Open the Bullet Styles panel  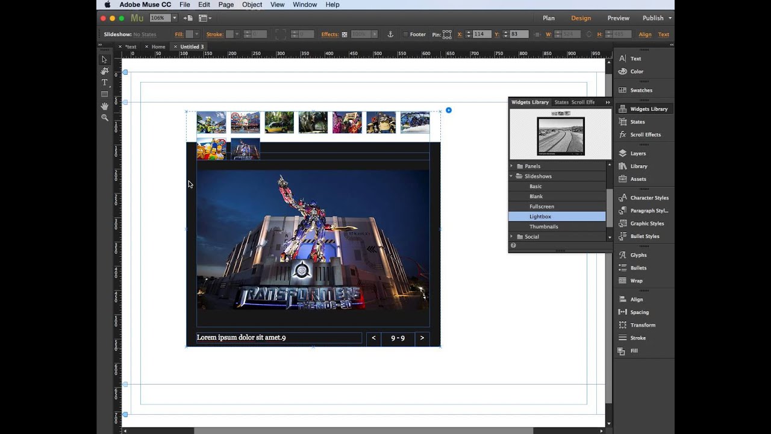[638, 236]
